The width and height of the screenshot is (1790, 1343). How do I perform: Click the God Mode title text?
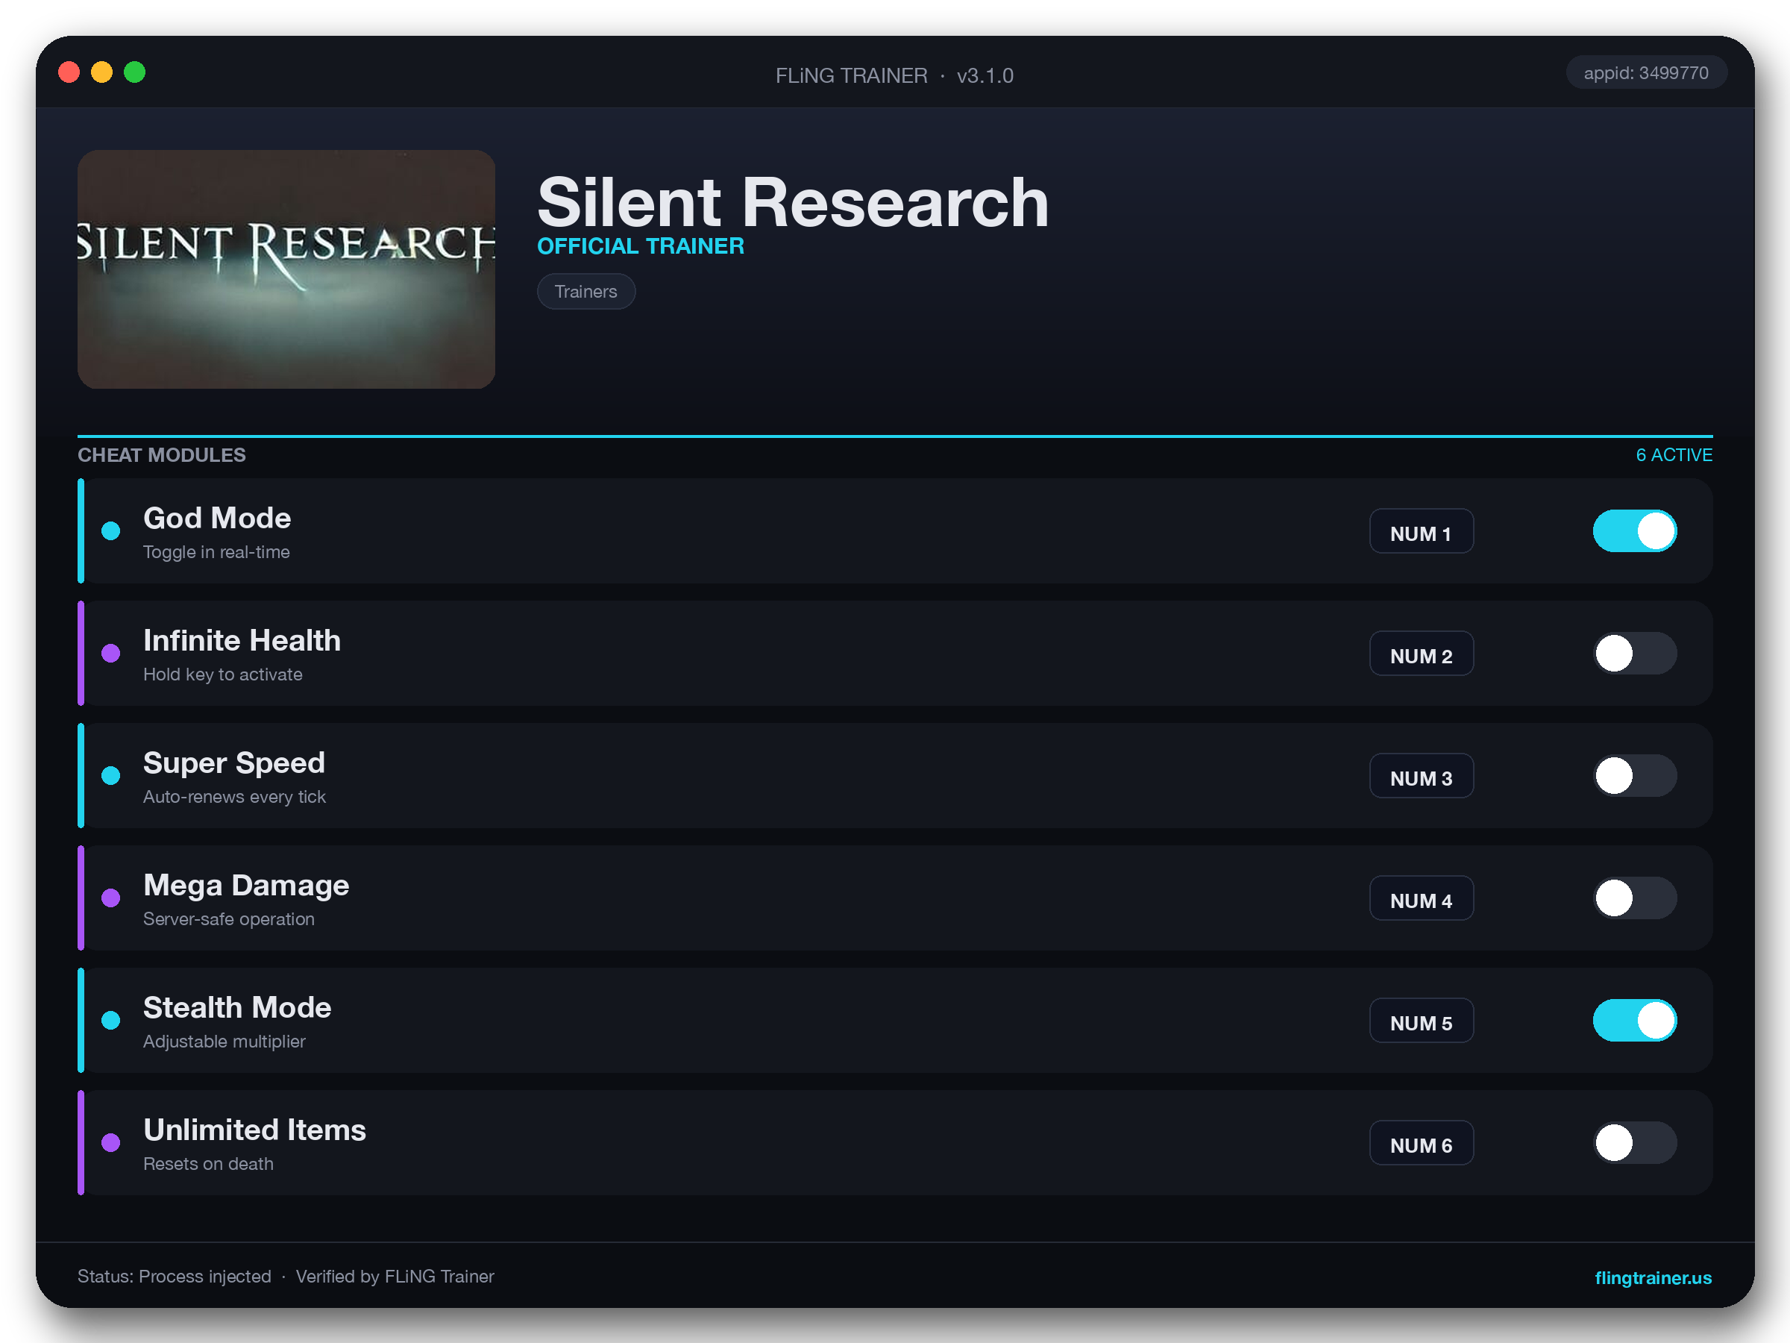tap(217, 518)
